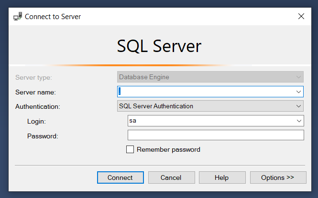
Task: Expand the Login dropdown arrow
Action: click(x=299, y=121)
